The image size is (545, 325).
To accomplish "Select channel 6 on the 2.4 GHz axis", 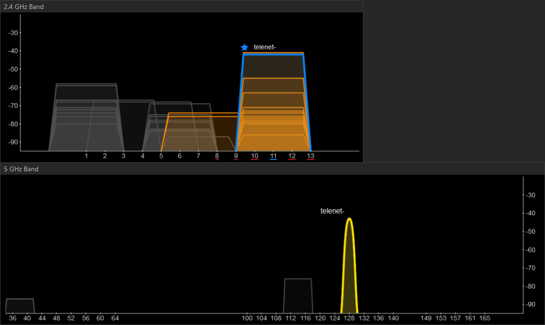I will point(180,156).
